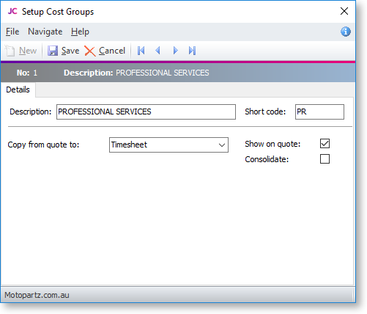The image size is (367, 314).
Task: Enable the Consolidate checkbox
Action: tap(325, 159)
